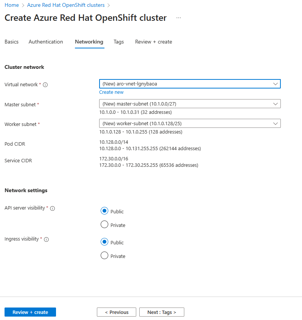The height and width of the screenshot is (320, 302).
Task: Select Public for API server visibility
Action: (x=104, y=211)
